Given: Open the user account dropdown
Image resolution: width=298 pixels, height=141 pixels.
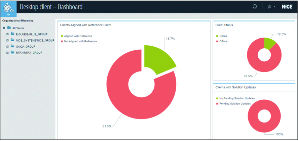Looking at the screenshot, I should pyautogui.click(x=271, y=7).
